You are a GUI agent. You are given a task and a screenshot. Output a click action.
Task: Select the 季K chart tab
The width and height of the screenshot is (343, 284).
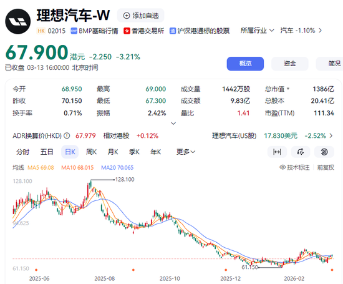coord(134,152)
